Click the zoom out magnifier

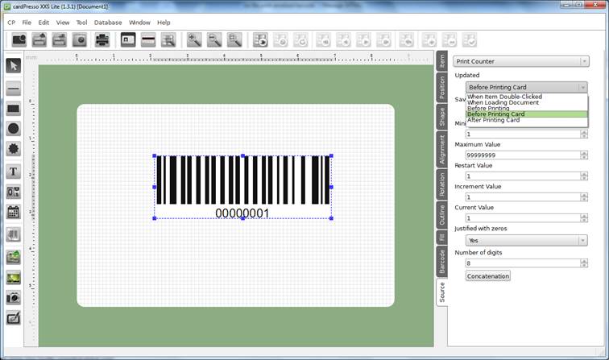(214, 39)
